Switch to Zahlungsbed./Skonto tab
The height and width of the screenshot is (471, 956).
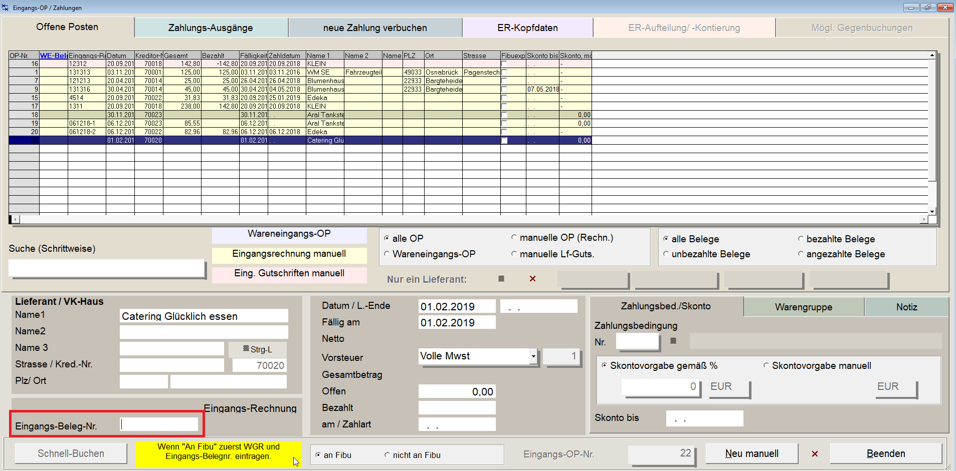pyautogui.click(x=666, y=306)
